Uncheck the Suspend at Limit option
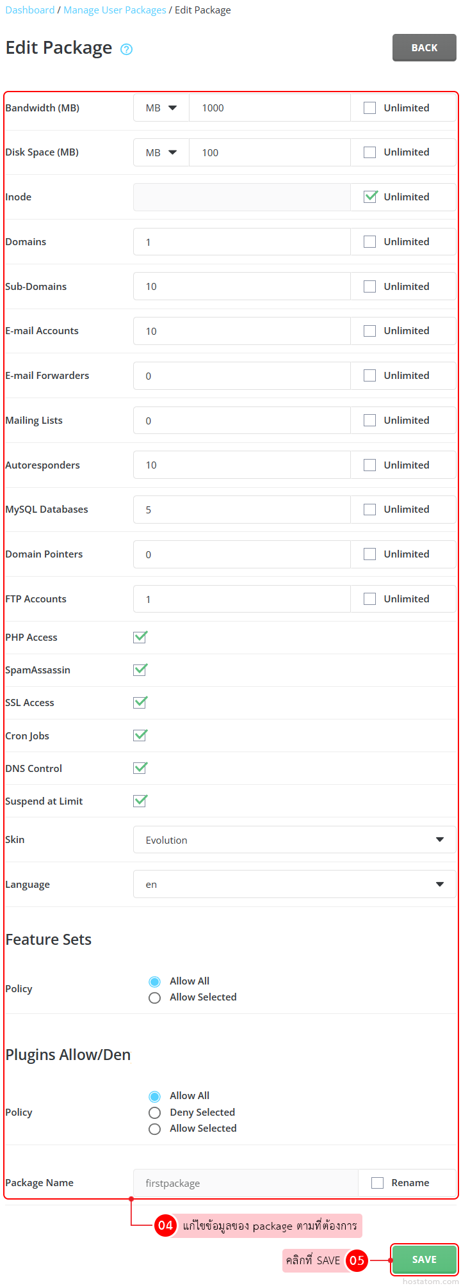This screenshot has height=1286, width=461. pyautogui.click(x=140, y=801)
